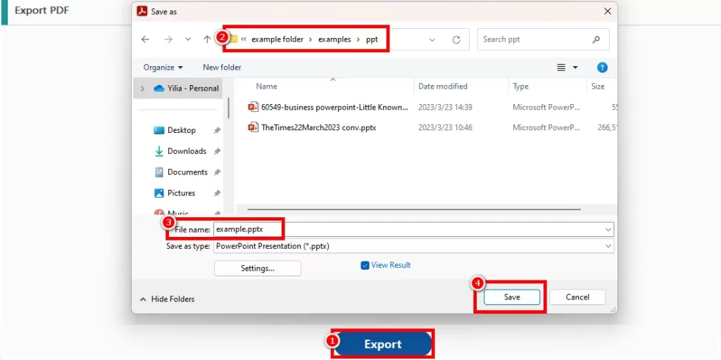Image resolution: width=721 pixels, height=360 pixels.
Task: Expand the Yilia - Personal OneDrive node
Action: click(x=143, y=89)
